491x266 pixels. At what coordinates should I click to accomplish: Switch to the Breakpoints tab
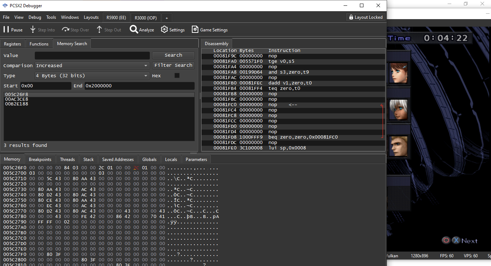click(40, 159)
